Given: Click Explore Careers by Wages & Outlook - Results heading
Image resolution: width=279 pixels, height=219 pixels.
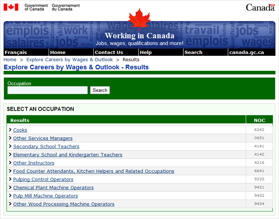Looking at the screenshot, I should (76, 67).
